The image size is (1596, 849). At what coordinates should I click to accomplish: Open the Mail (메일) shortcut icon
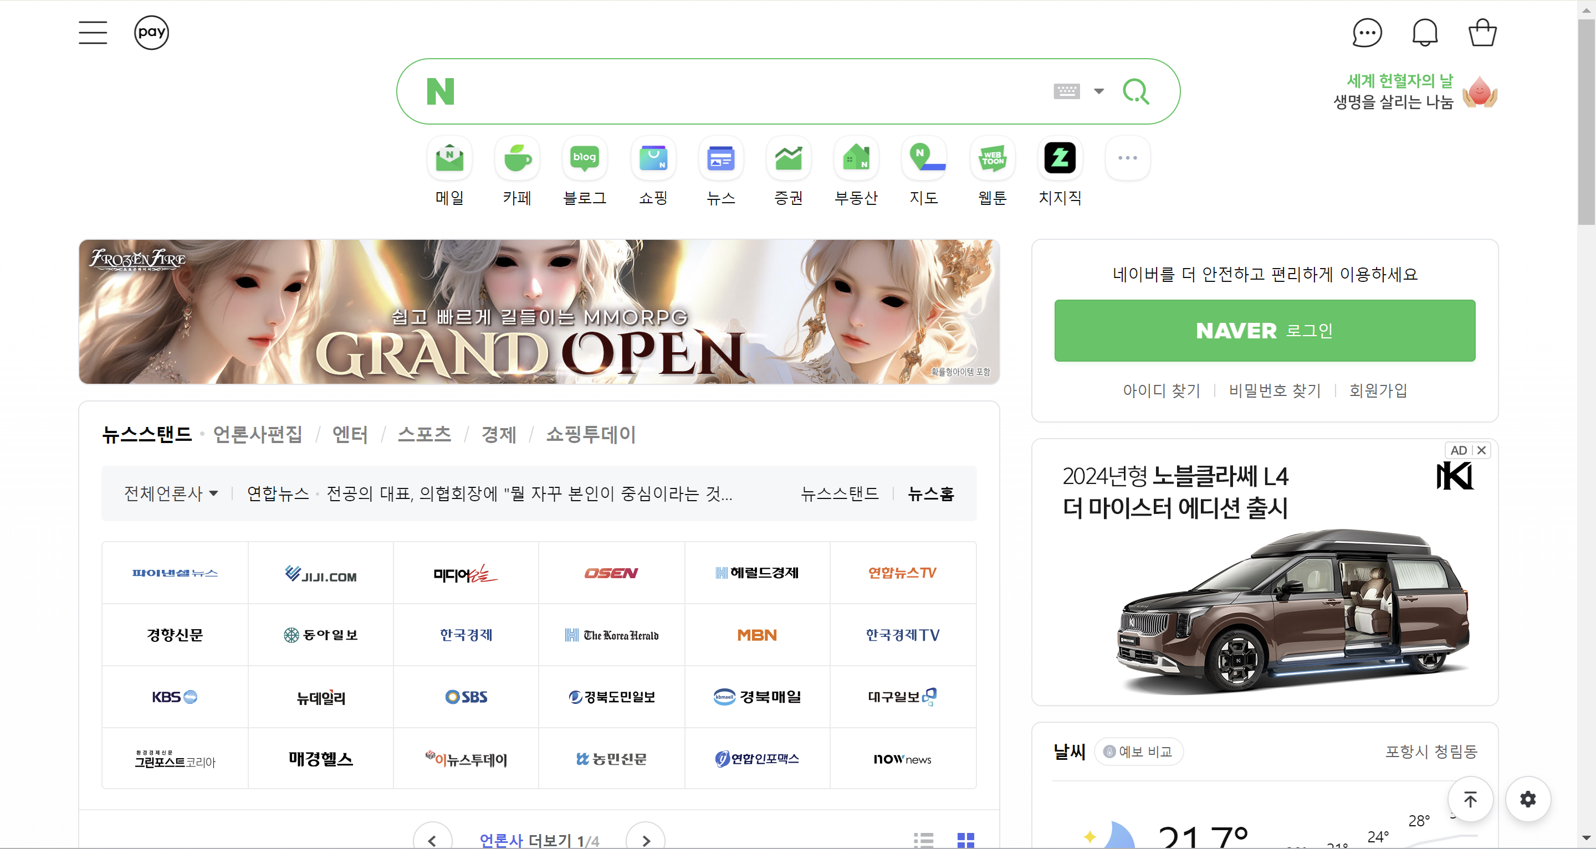coord(449,158)
